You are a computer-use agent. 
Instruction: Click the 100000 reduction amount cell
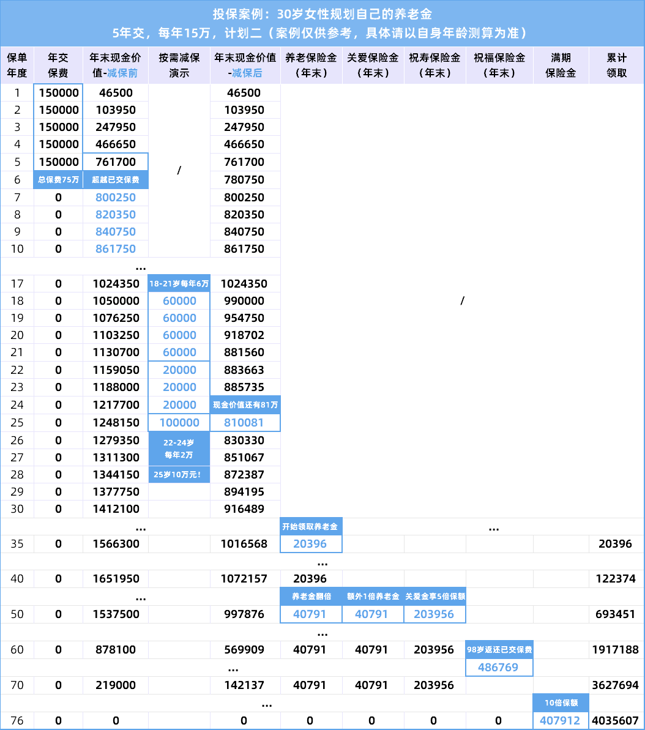(x=179, y=423)
